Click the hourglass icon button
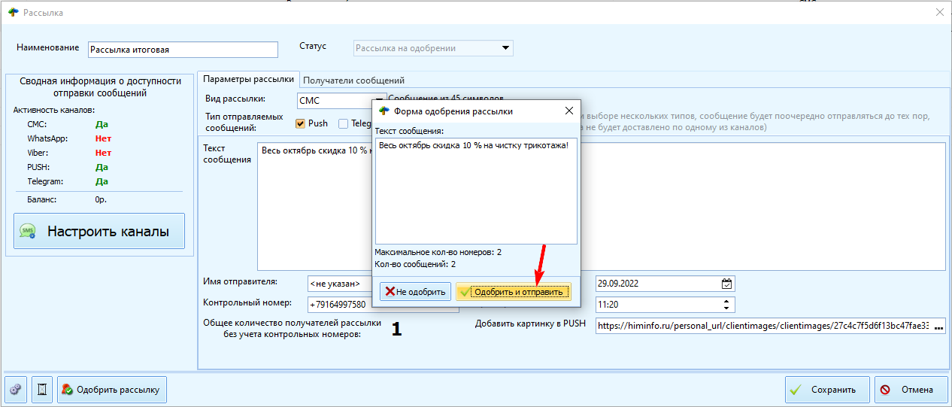 [42, 390]
